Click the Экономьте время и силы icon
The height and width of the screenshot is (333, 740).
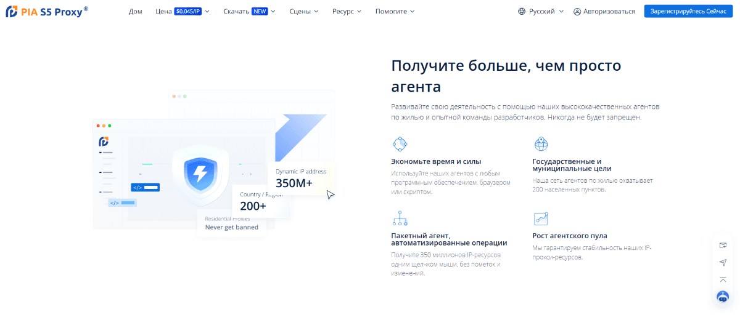coord(400,144)
